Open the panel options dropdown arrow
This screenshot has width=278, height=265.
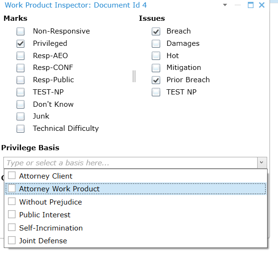[225, 5]
